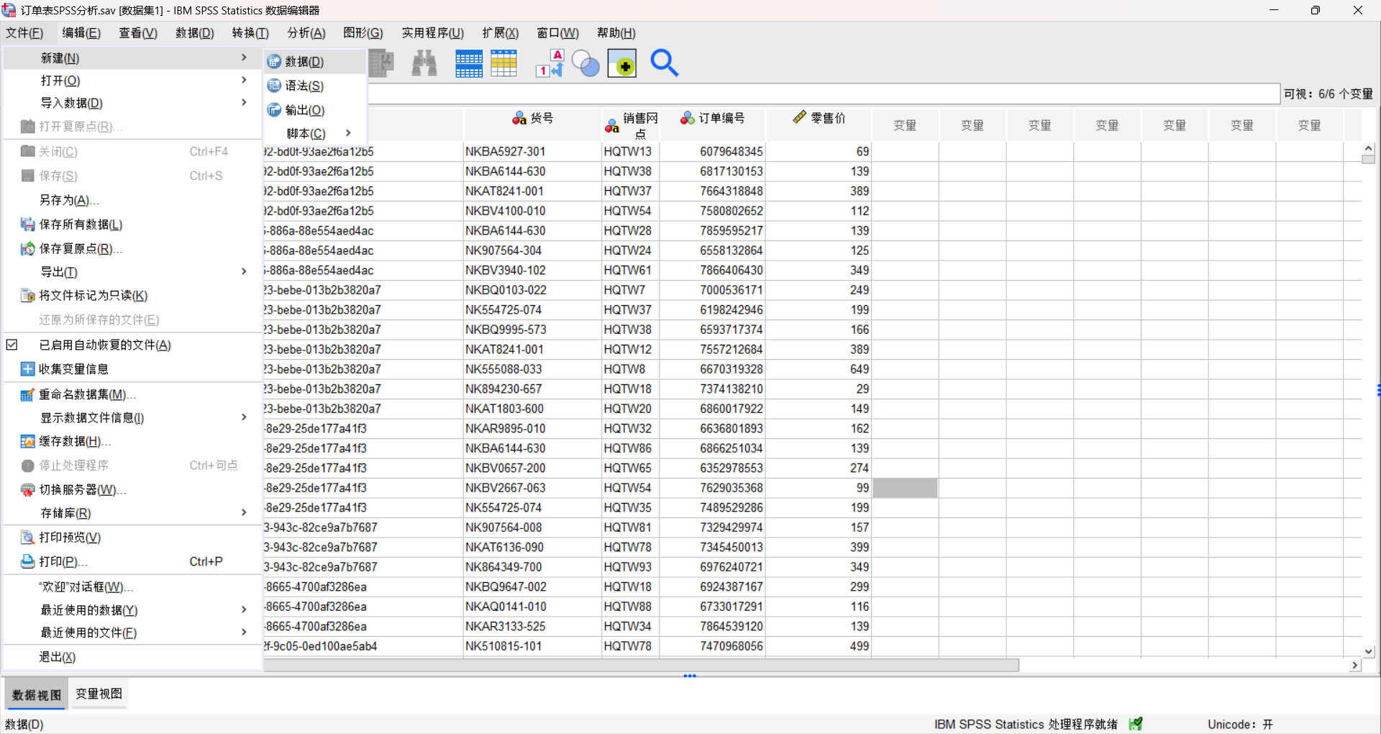Screen dimensions: 1381x734
Task: Open the 数据(D) menu bar item
Action: pyautogui.click(x=195, y=33)
